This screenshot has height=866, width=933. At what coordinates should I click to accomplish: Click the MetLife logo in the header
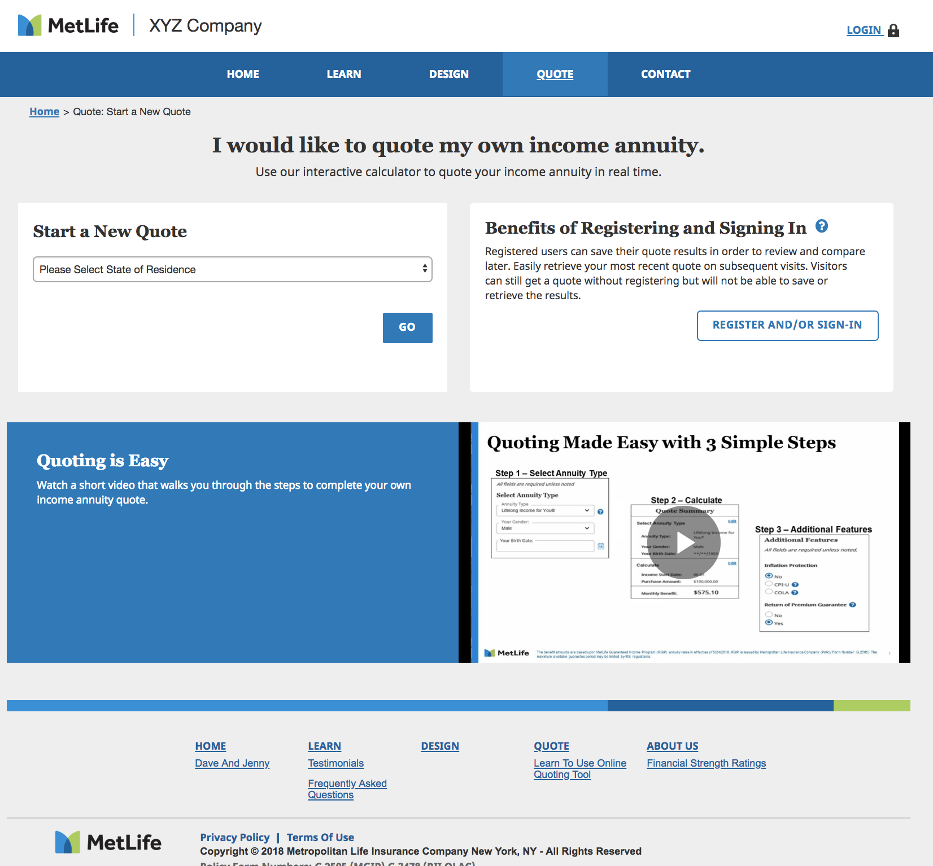coord(68,25)
